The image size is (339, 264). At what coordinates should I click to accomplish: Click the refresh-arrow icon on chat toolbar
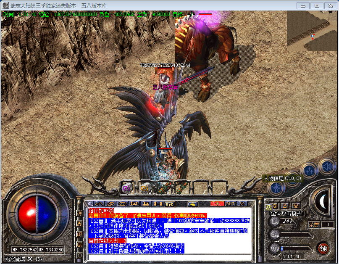(x=111, y=204)
